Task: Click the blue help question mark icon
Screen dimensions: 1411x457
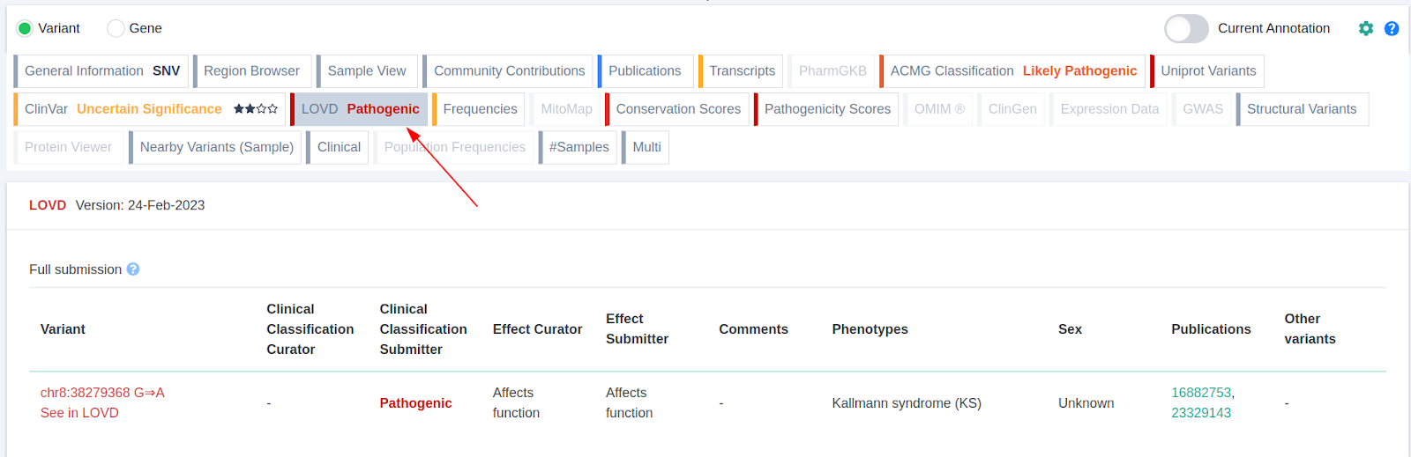Action: [1392, 28]
